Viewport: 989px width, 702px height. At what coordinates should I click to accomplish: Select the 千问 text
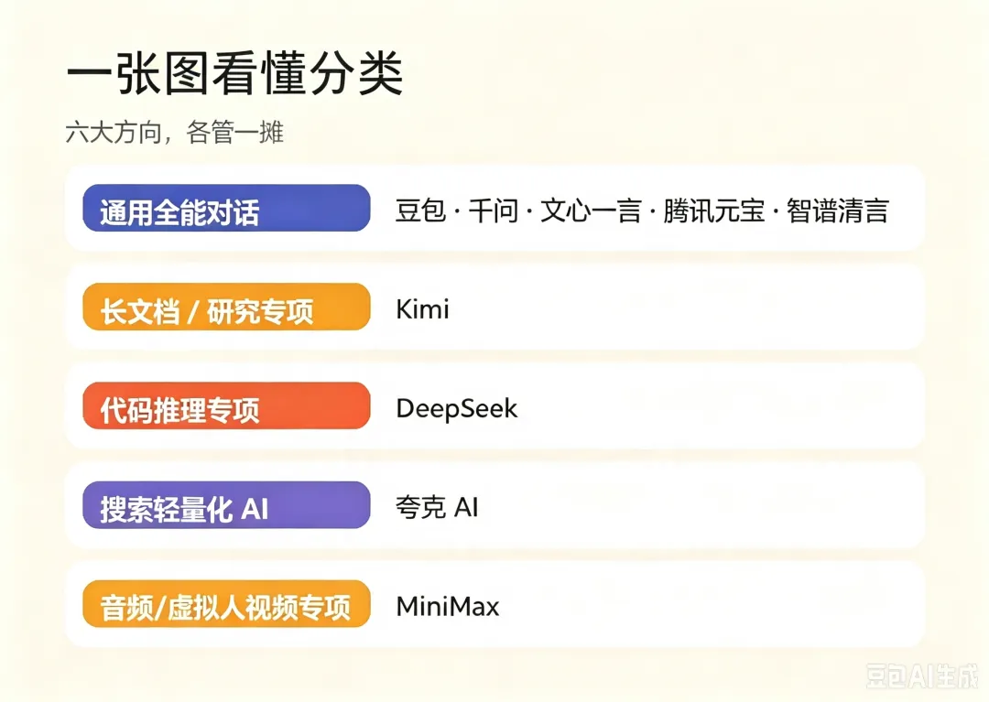pyautogui.click(x=494, y=211)
